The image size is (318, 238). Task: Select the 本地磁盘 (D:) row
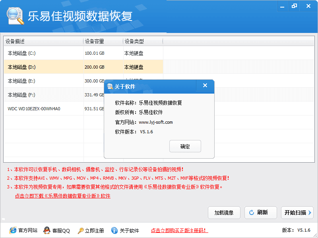[83, 67]
